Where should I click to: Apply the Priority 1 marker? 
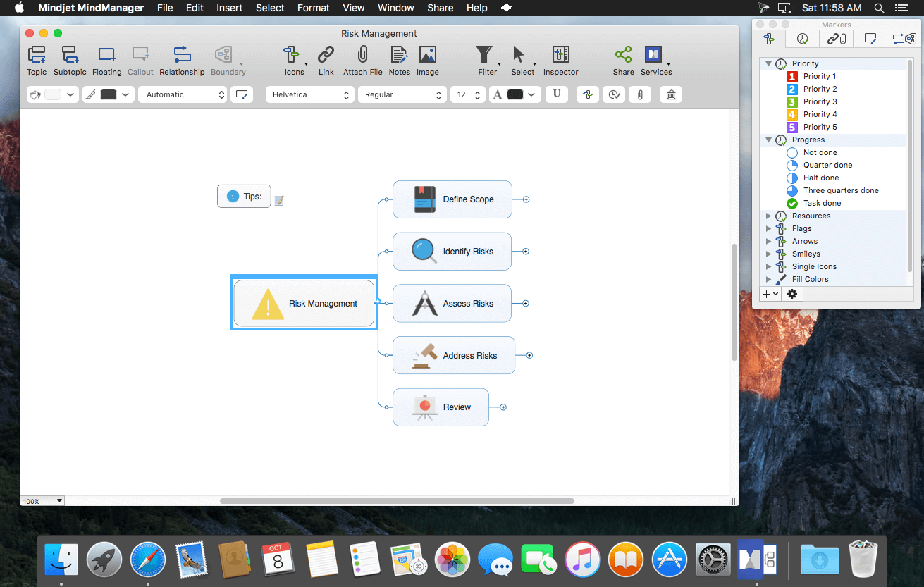819,76
